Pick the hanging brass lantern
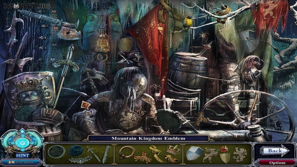The image size is (297, 167). click(x=102, y=41)
